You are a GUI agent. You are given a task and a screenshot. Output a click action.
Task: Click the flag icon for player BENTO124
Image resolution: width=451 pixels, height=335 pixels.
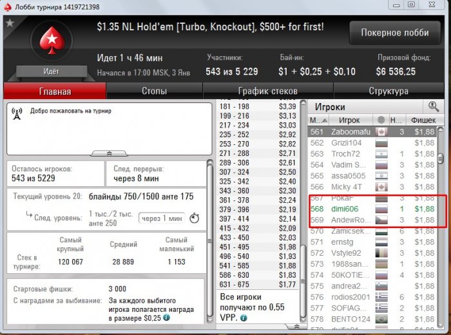click(381, 319)
